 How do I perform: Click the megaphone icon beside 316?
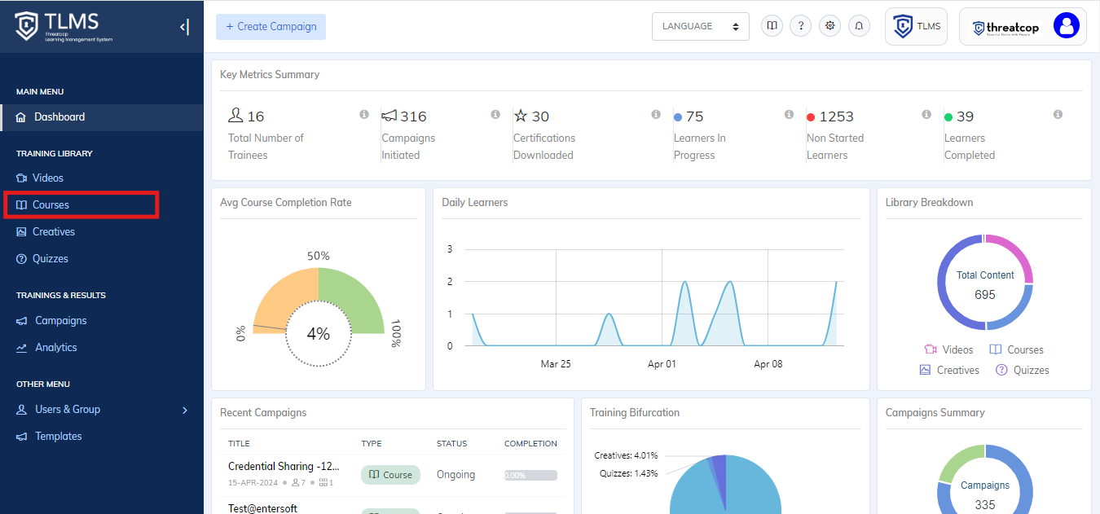(x=389, y=116)
